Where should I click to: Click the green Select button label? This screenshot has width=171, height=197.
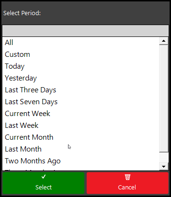pos(43,188)
